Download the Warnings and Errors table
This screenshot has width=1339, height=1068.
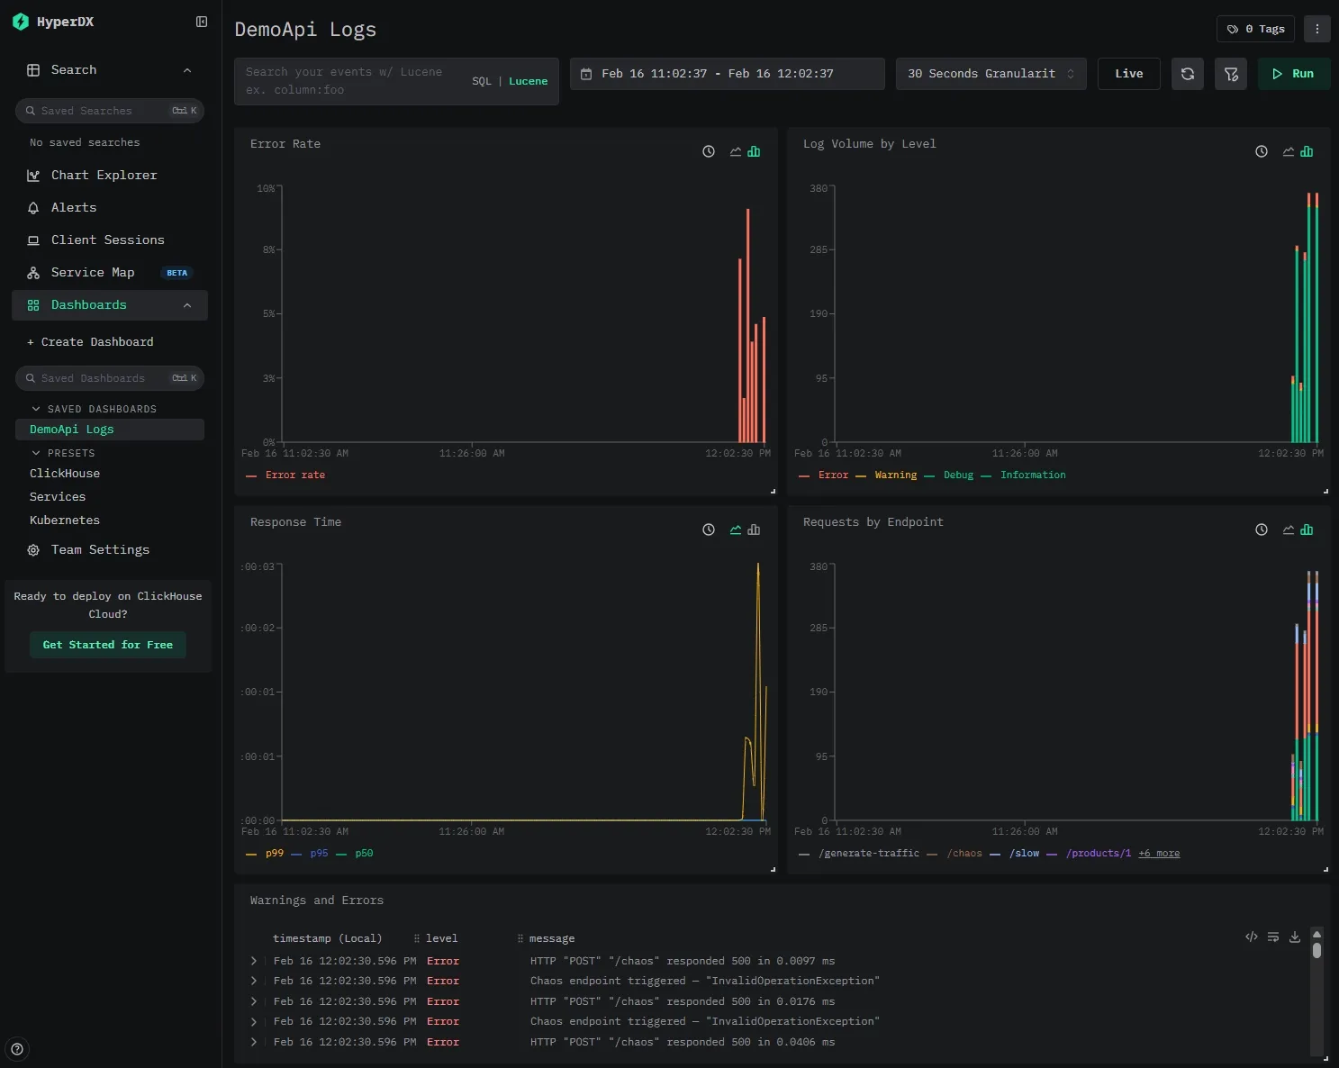coord(1294,937)
